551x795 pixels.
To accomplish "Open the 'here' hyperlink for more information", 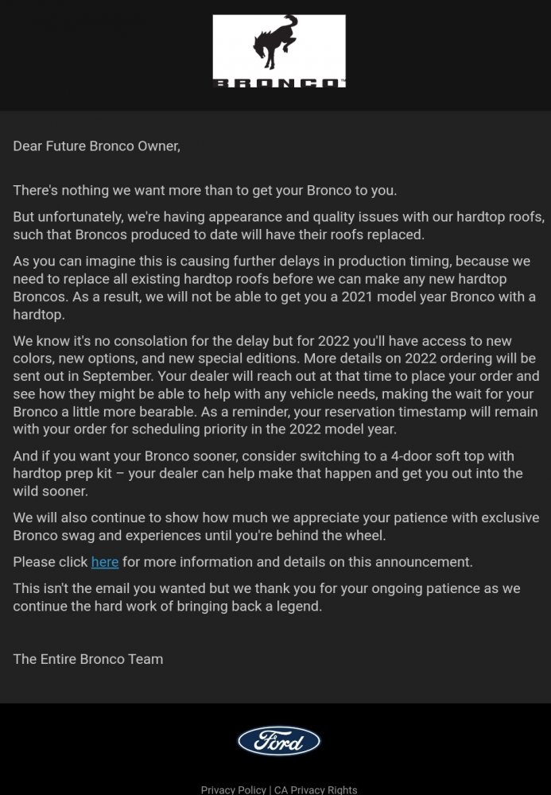I will pyautogui.click(x=105, y=562).
